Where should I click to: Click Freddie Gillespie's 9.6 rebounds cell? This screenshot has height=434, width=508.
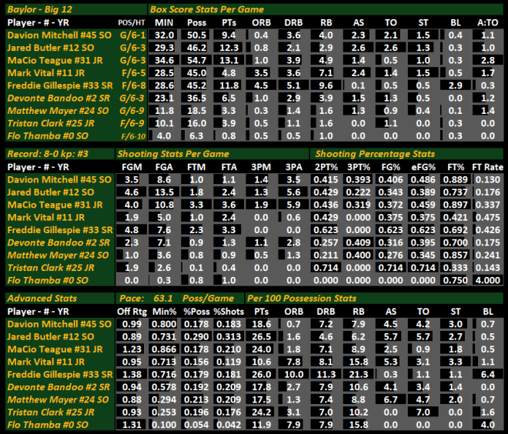(326, 85)
